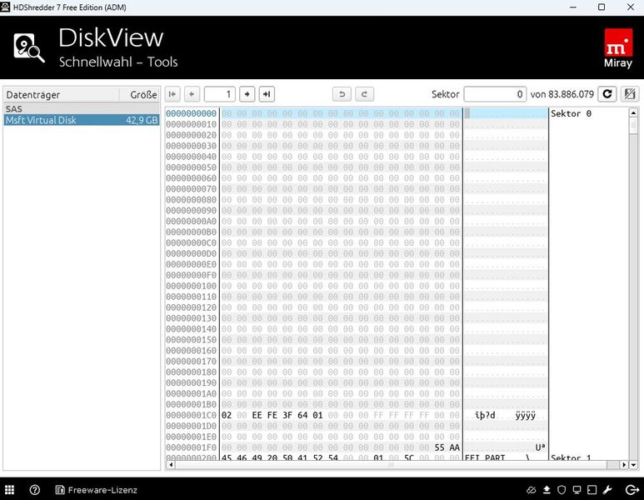The image size is (644, 500).
Task: Click hex byte 3F in row 1C0
Action: pyautogui.click(x=287, y=415)
